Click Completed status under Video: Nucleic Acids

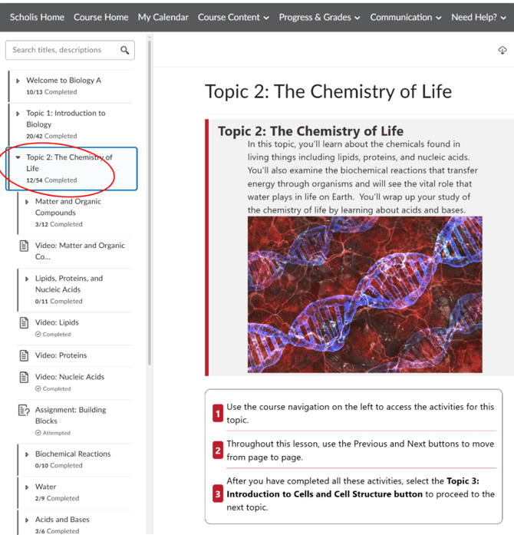tap(53, 388)
